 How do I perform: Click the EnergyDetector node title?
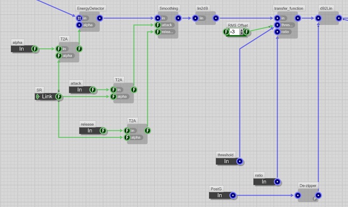pos(90,9)
